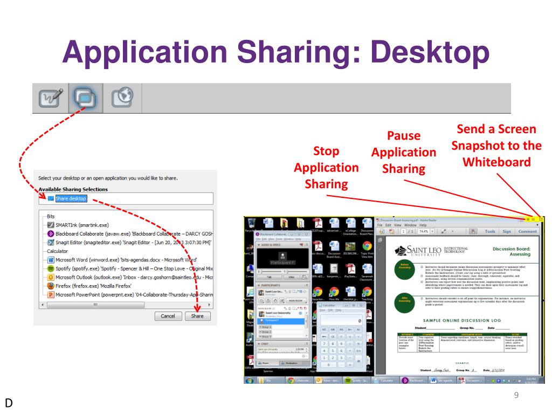Click the Recycle Bin desktop icon
This screenshot has height=414, width=552.
(x=251, y=225)
